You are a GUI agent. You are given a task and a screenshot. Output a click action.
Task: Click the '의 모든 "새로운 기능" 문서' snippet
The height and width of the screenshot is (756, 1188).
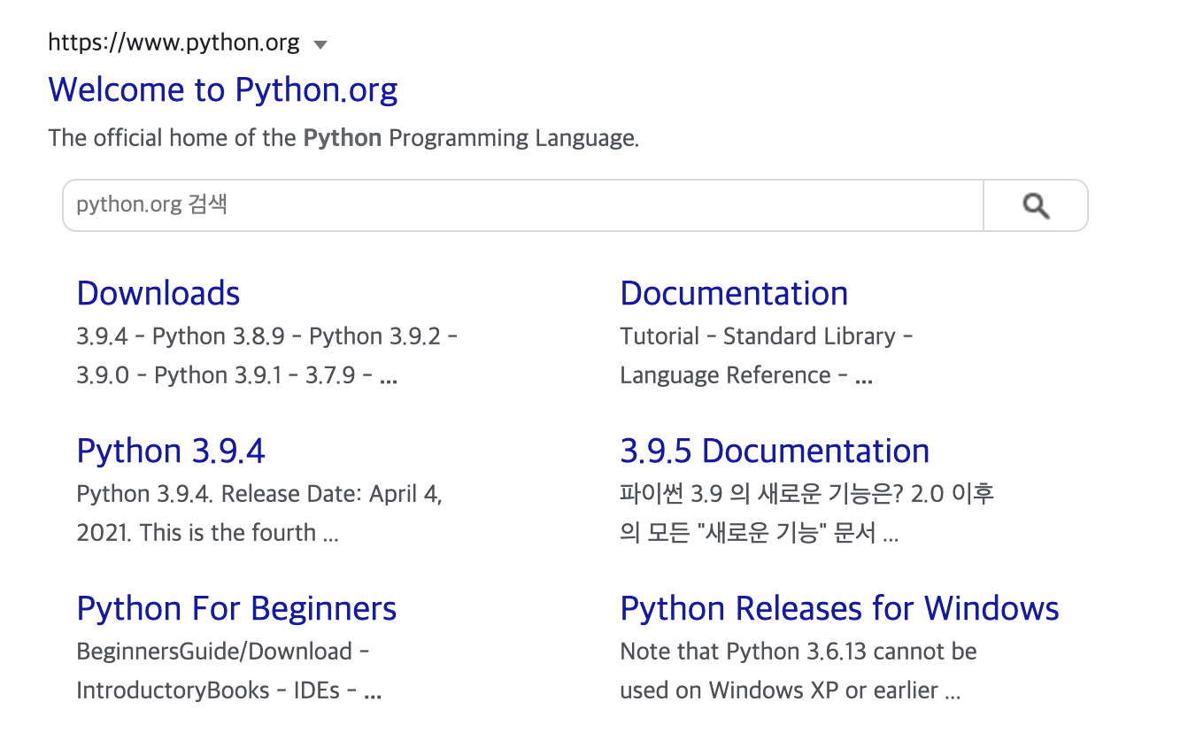759,533
